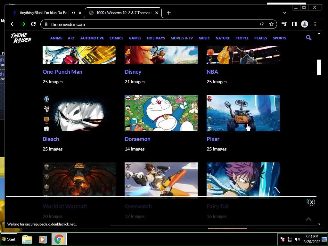
Task: Click the Show desktop tray button
Action: [x=324, y=239]
